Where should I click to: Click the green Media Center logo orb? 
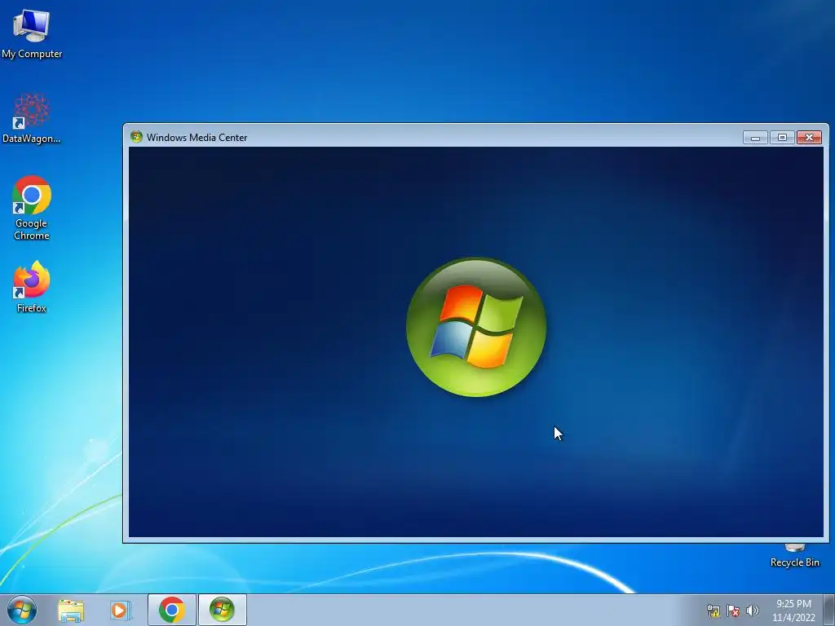475,327
